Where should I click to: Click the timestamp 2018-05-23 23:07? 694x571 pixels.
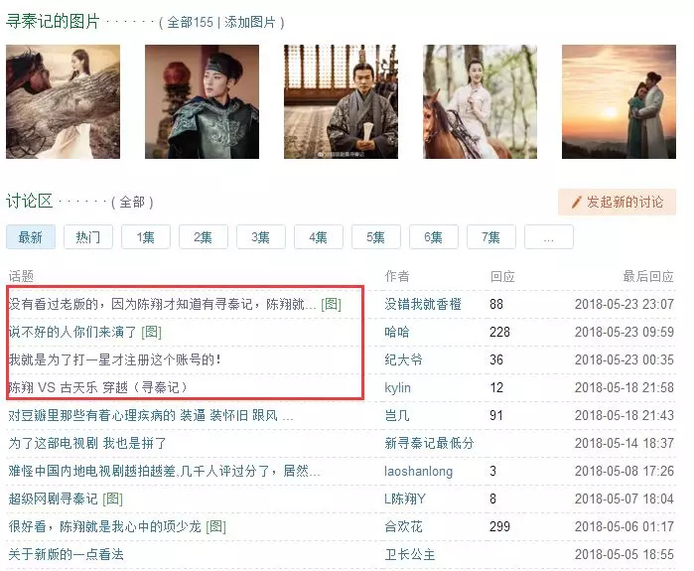point(625,304)
